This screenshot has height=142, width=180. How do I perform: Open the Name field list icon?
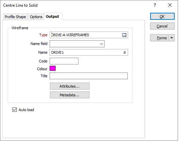[125, 53]
